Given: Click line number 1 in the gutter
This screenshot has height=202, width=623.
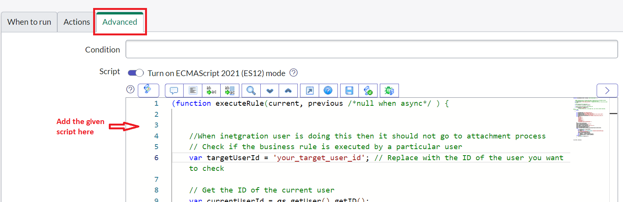Looking at the screenshot, I should pyautogui.click(x=156, y=103).
